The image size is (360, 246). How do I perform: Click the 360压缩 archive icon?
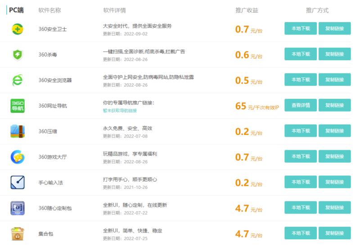click(x=18, y=131)
